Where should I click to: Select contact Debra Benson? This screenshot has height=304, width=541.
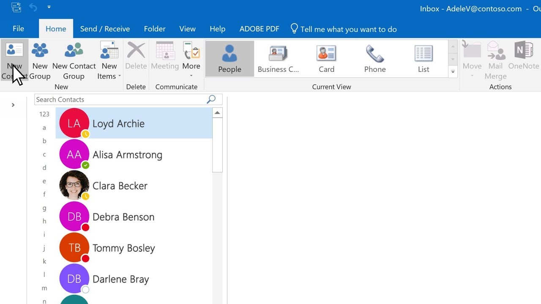[134, 217]
